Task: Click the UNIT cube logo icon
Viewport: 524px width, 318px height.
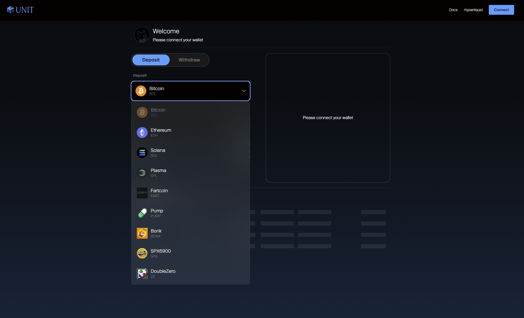Action: (x=11, y=10)
